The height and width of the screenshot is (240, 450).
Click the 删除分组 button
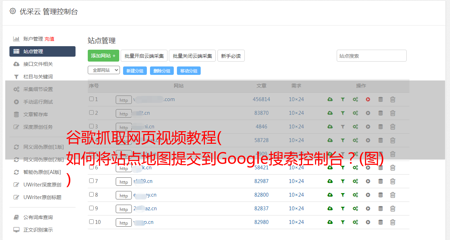[x=162, y=71]
